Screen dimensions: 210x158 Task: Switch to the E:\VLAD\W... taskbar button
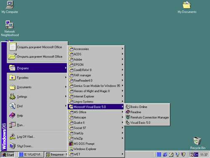(x=31, y=155)
